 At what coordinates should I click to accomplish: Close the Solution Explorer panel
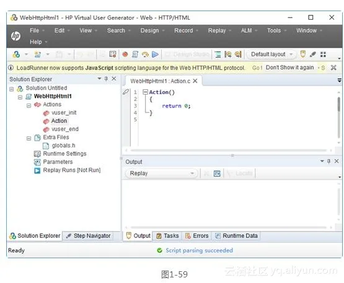[x=114, y=79]
